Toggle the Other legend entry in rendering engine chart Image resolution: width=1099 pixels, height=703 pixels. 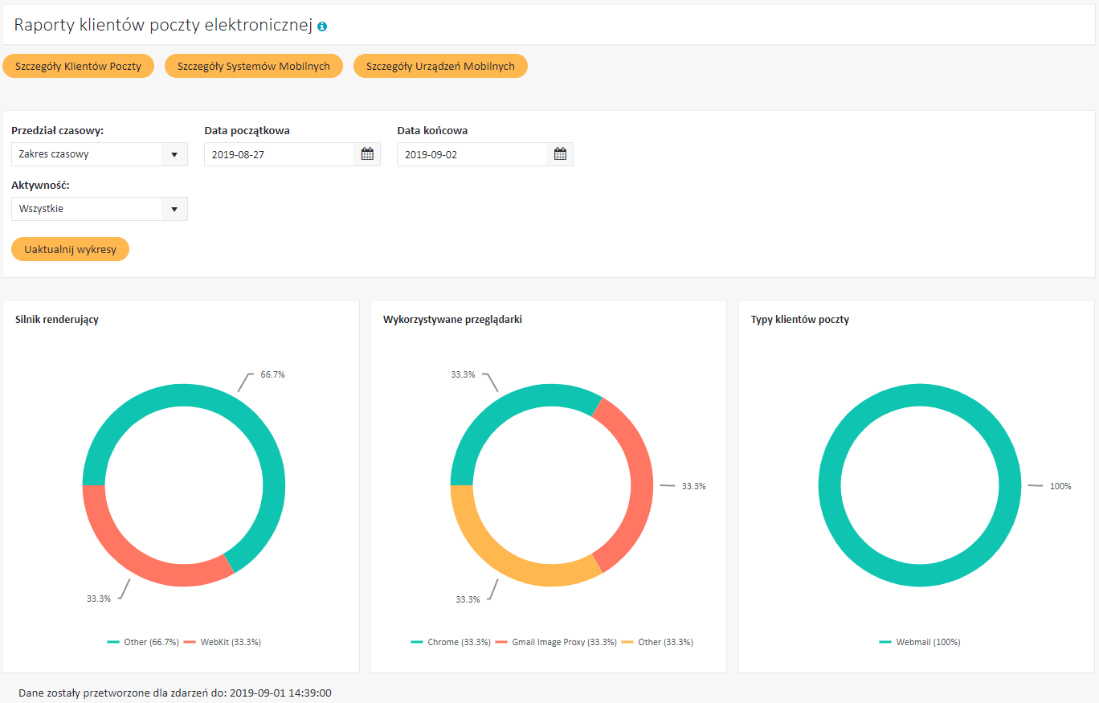point(143,642)
